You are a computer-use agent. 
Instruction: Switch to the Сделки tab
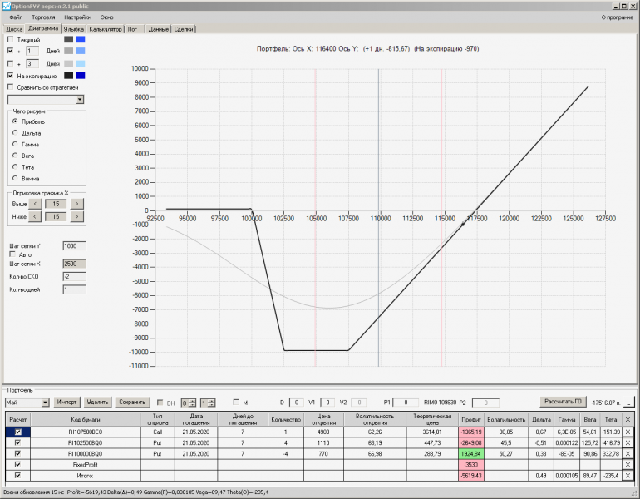[x=184, y=29]
